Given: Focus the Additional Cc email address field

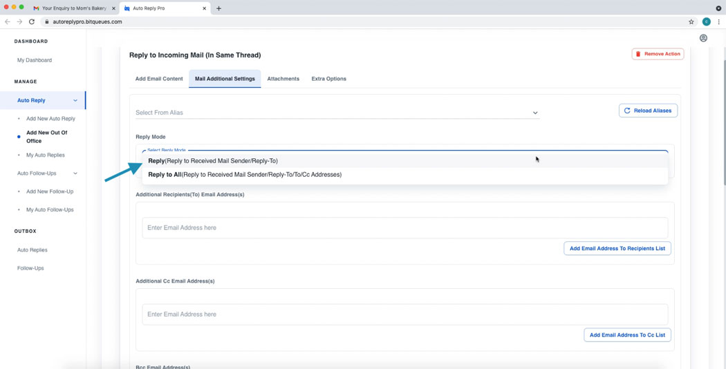Looking at the screenshot, I should (404, 314).
